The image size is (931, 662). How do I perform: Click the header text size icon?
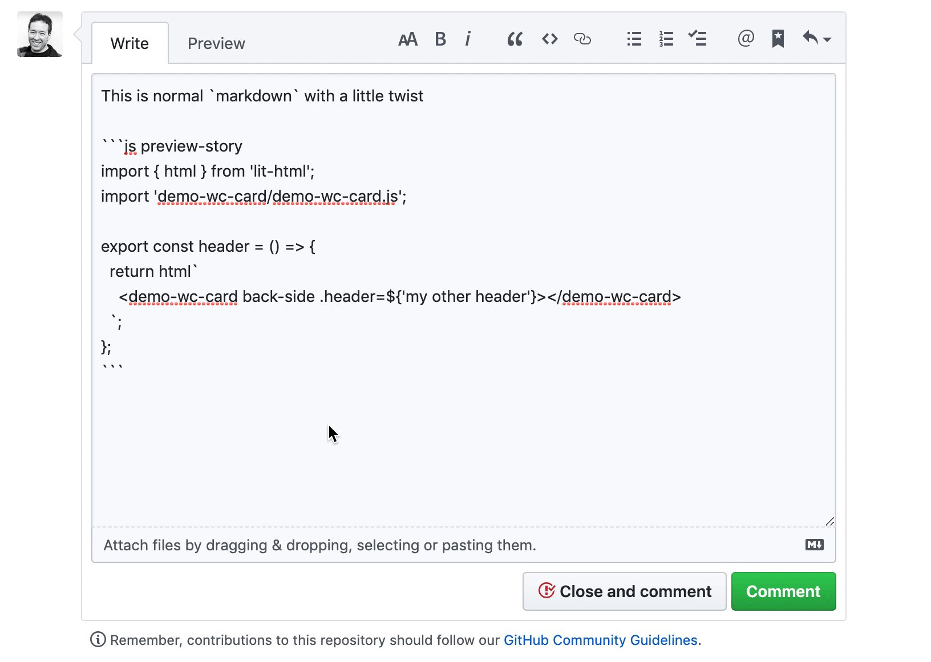coord(408,39)
